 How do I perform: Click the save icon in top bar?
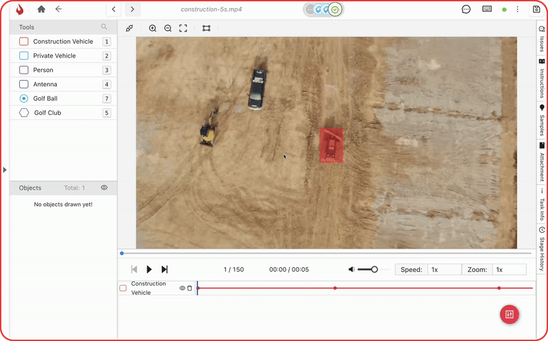pyautogui.click(x=536, y=10)
